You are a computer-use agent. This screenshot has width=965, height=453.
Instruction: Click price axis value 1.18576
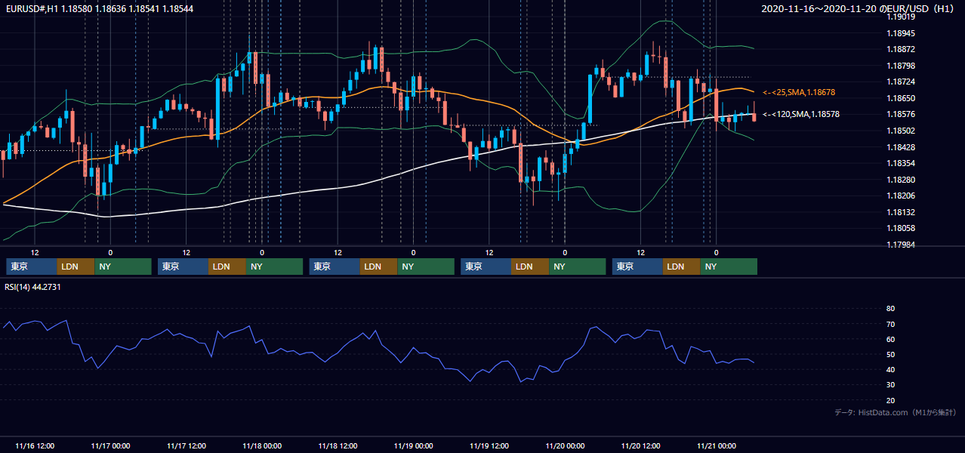(901, 114)
